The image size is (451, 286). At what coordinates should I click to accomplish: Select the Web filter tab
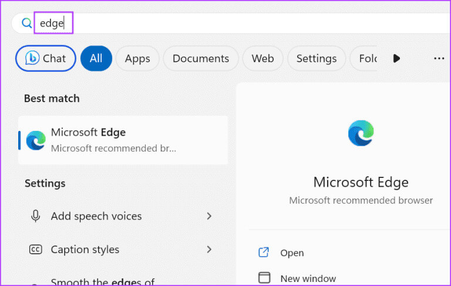pyautogui.click(x=262, y=58)
